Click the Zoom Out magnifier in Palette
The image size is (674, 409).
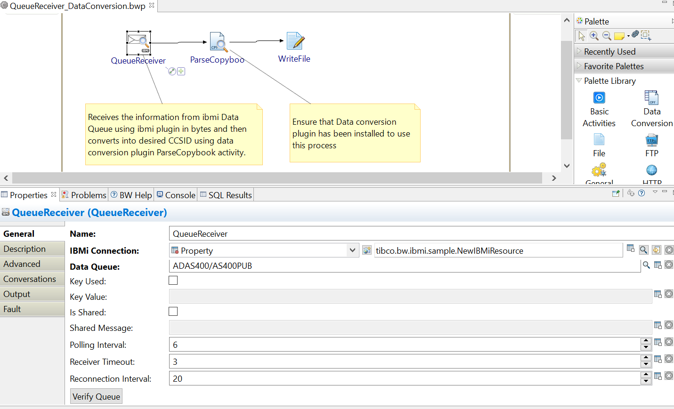point(607,36)
